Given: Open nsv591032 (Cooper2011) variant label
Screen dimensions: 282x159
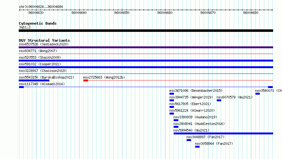Looking at the screenshot, I should tap(40, 64).
